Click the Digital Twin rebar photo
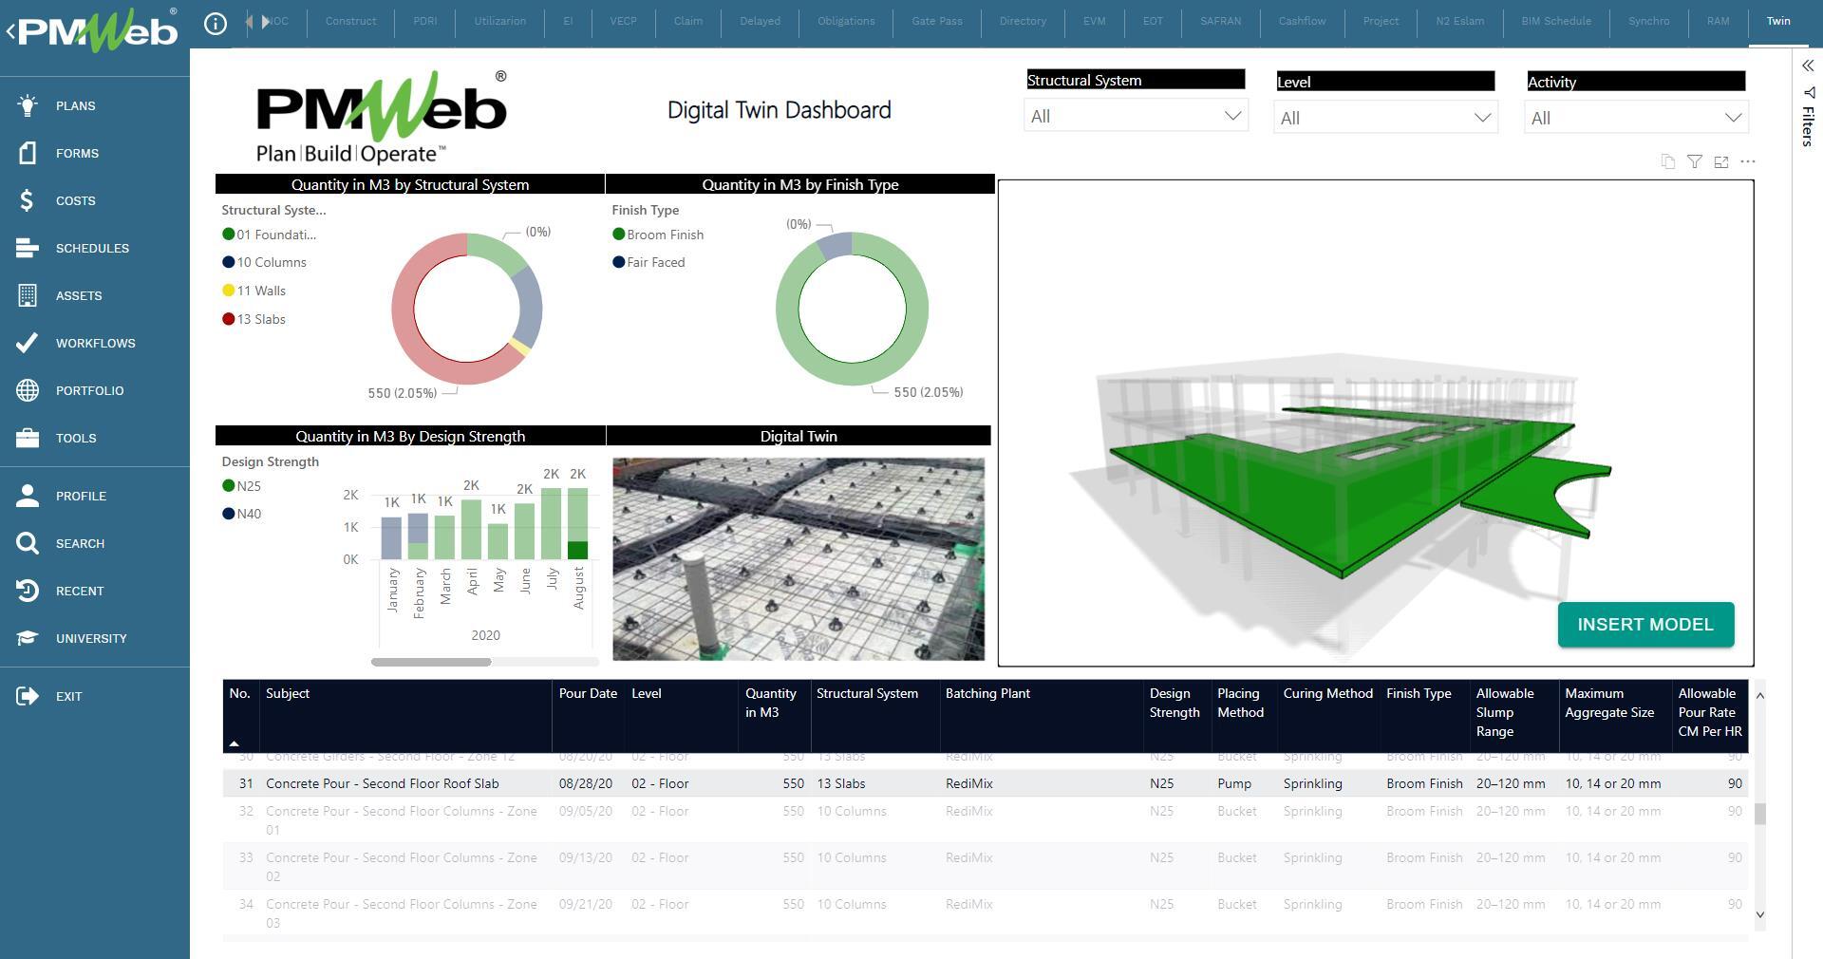 click(x=799, y=559)
